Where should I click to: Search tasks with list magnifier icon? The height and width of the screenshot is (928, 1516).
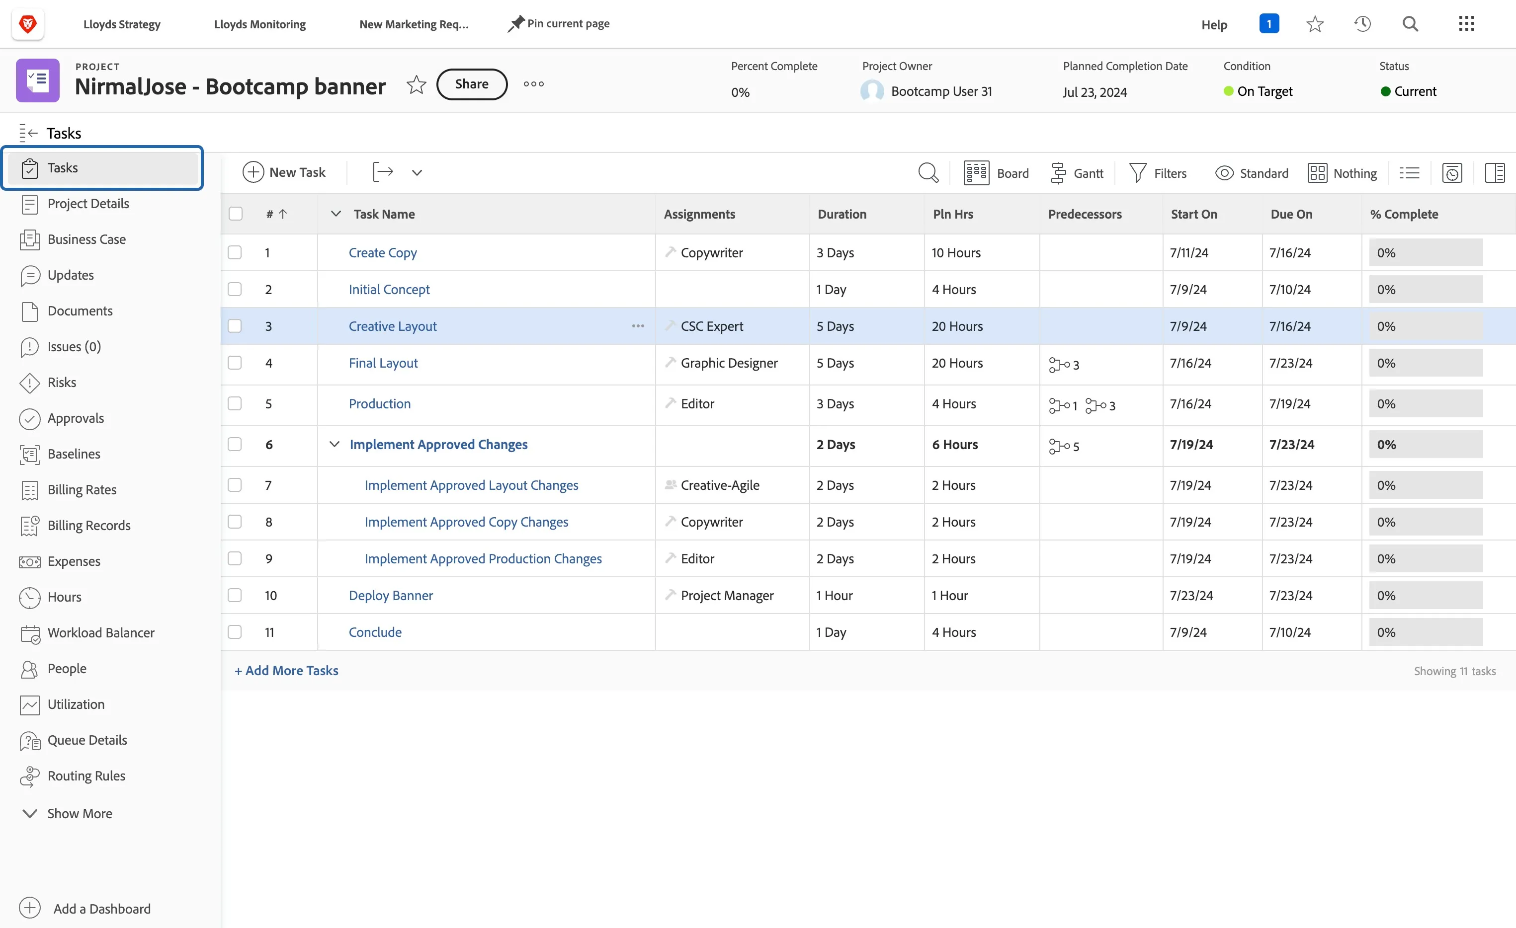click(x=928, y=173)
